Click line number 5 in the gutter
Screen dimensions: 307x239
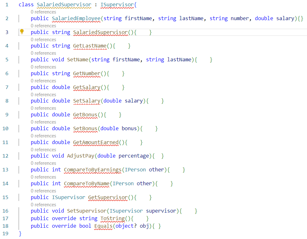[x=7, y=60]
